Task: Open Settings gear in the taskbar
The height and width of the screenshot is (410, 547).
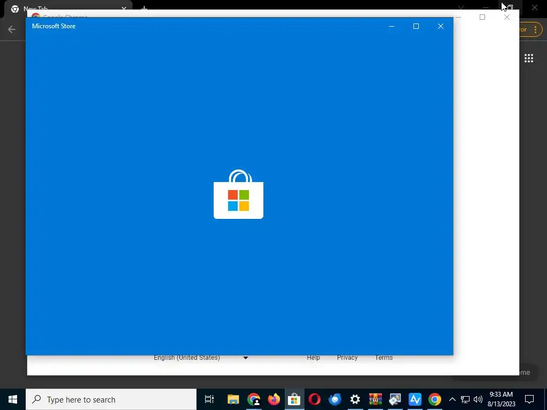Action: [x=355, y=399]
